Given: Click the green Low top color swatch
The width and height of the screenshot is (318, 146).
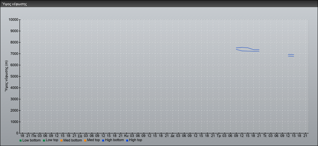Looking at the screenshot, I should tap(44, 140).
